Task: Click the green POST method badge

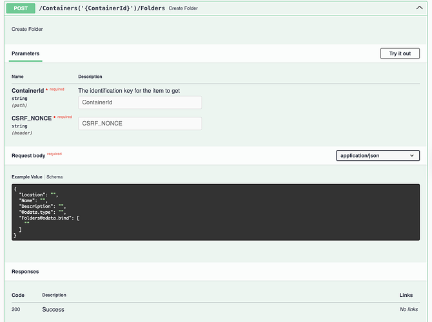Action: (21, 8)
